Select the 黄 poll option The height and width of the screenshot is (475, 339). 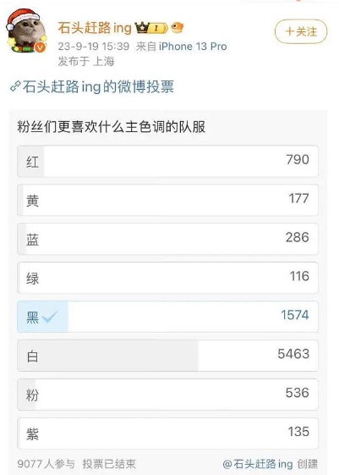click(167, 200)
